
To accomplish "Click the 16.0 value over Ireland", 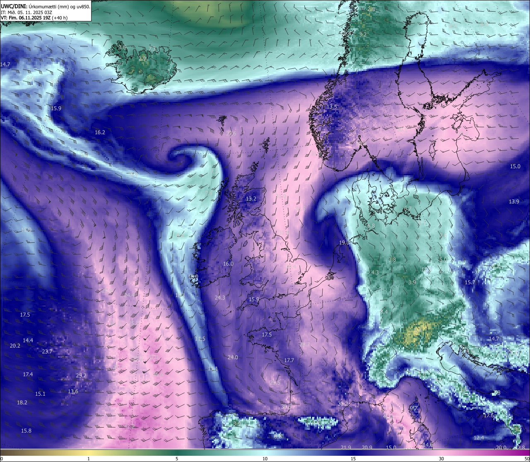I will point(228,264).
